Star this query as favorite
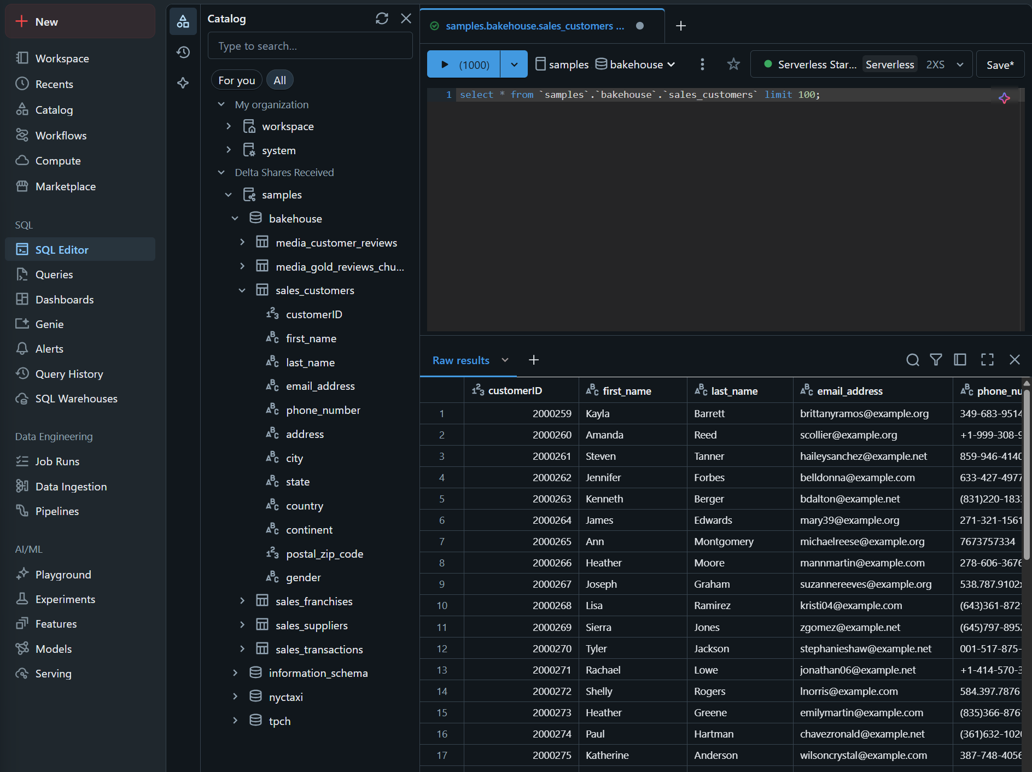This screenshot has height=772, width=1032. (x=733, y=65)
